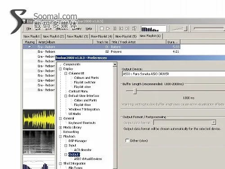Select Colors and Fonts under Default UI
The height and width of the screenshot is (169, 225).
point(85,100)
